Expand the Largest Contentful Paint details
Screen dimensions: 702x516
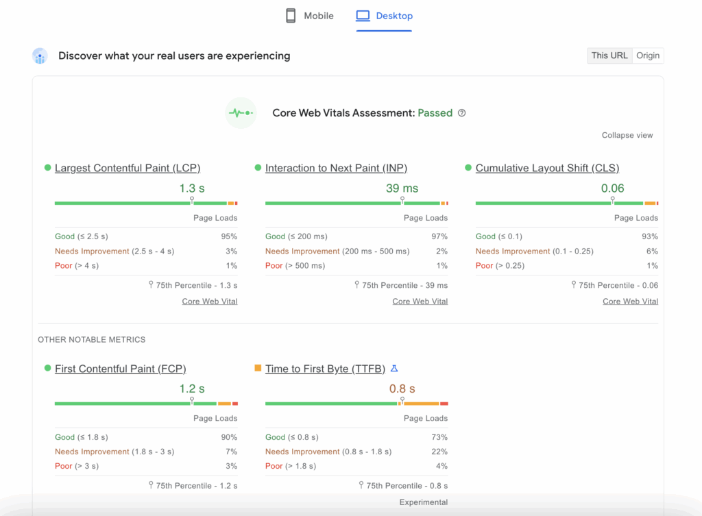click(x=128, y=168)
